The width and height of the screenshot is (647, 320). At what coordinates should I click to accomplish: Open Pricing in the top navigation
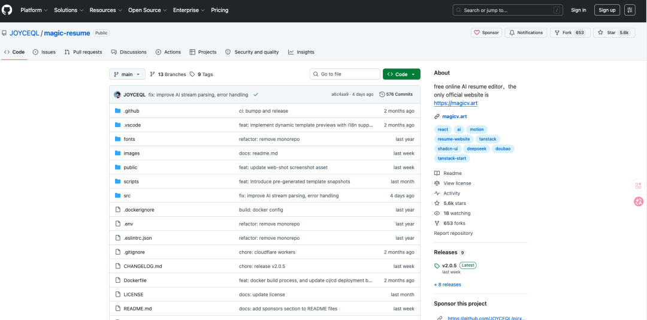coord(219,10)
